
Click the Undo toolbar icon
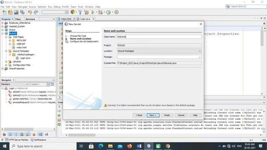(30, 12)
